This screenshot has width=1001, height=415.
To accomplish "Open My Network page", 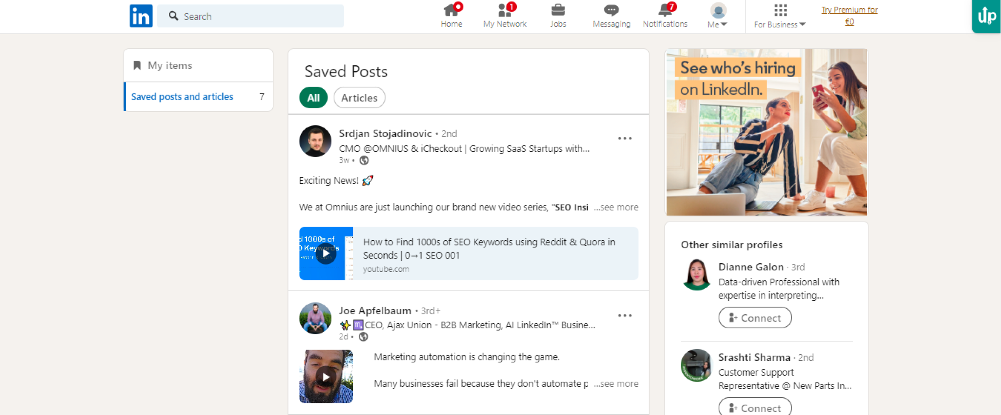I will [x=505, y=16].
